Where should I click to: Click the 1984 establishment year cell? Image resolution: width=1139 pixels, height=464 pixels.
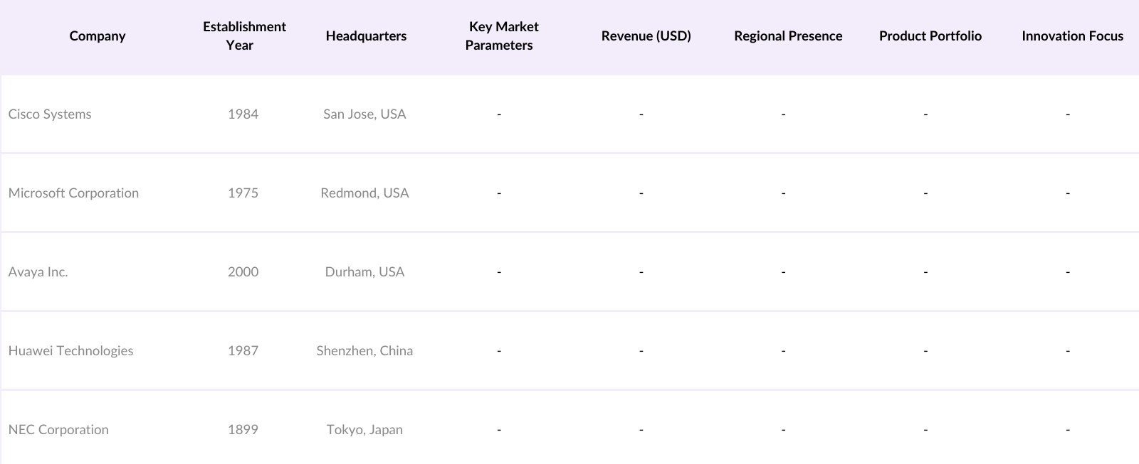click(x=243, y=114)
